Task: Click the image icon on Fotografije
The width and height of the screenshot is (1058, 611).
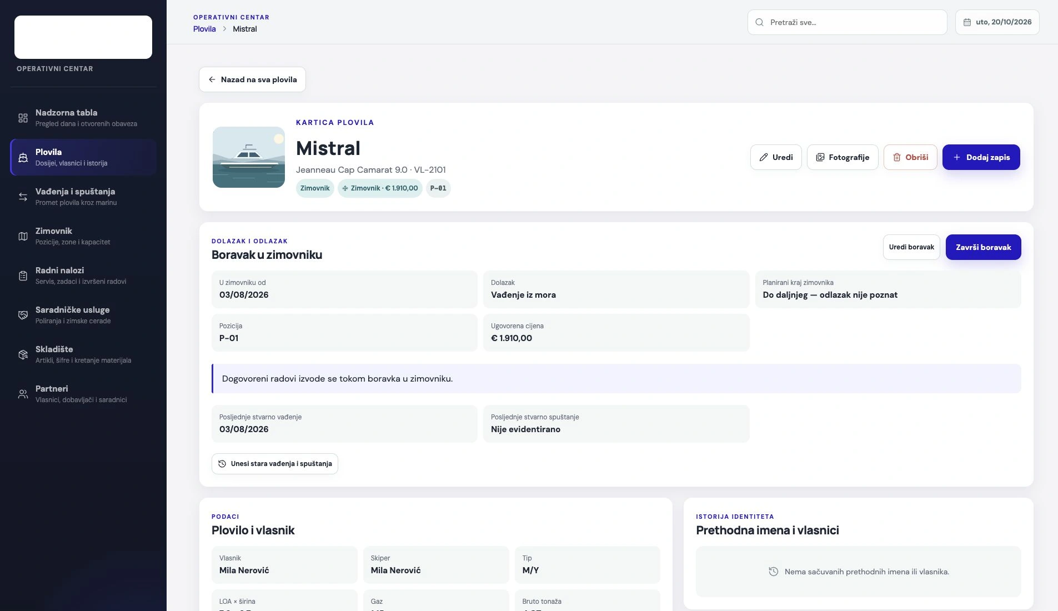Action: pyautogui.click(x=820, y=157)
